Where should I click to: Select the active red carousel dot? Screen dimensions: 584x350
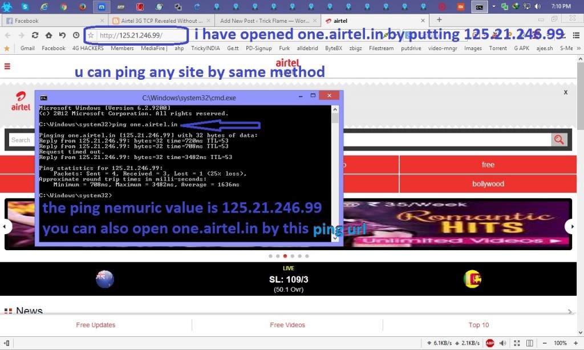tap(285, 256)
